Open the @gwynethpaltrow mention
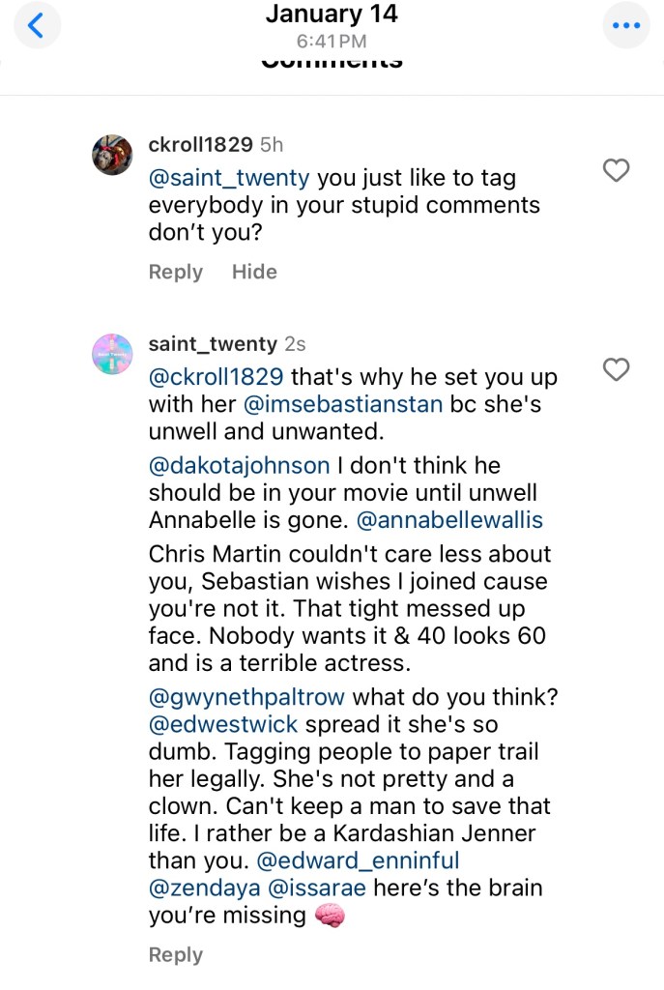The height and width of the screenshot is (990, 664). pyautogui.click(x=246, y=696)
